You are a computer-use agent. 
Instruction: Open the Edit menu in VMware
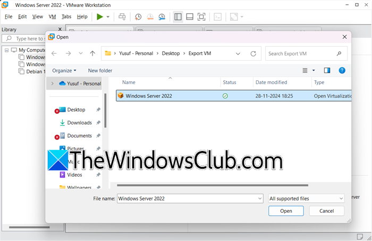point(22,16)
